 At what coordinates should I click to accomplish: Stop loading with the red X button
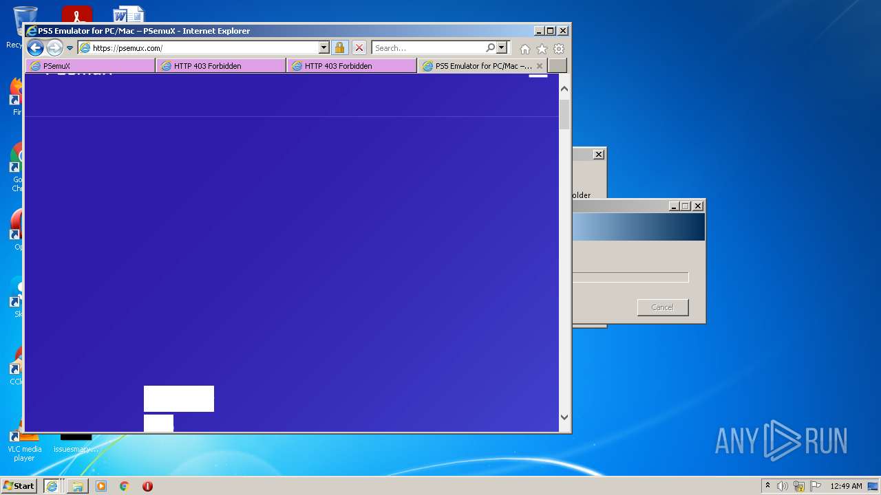pos(359,48)
